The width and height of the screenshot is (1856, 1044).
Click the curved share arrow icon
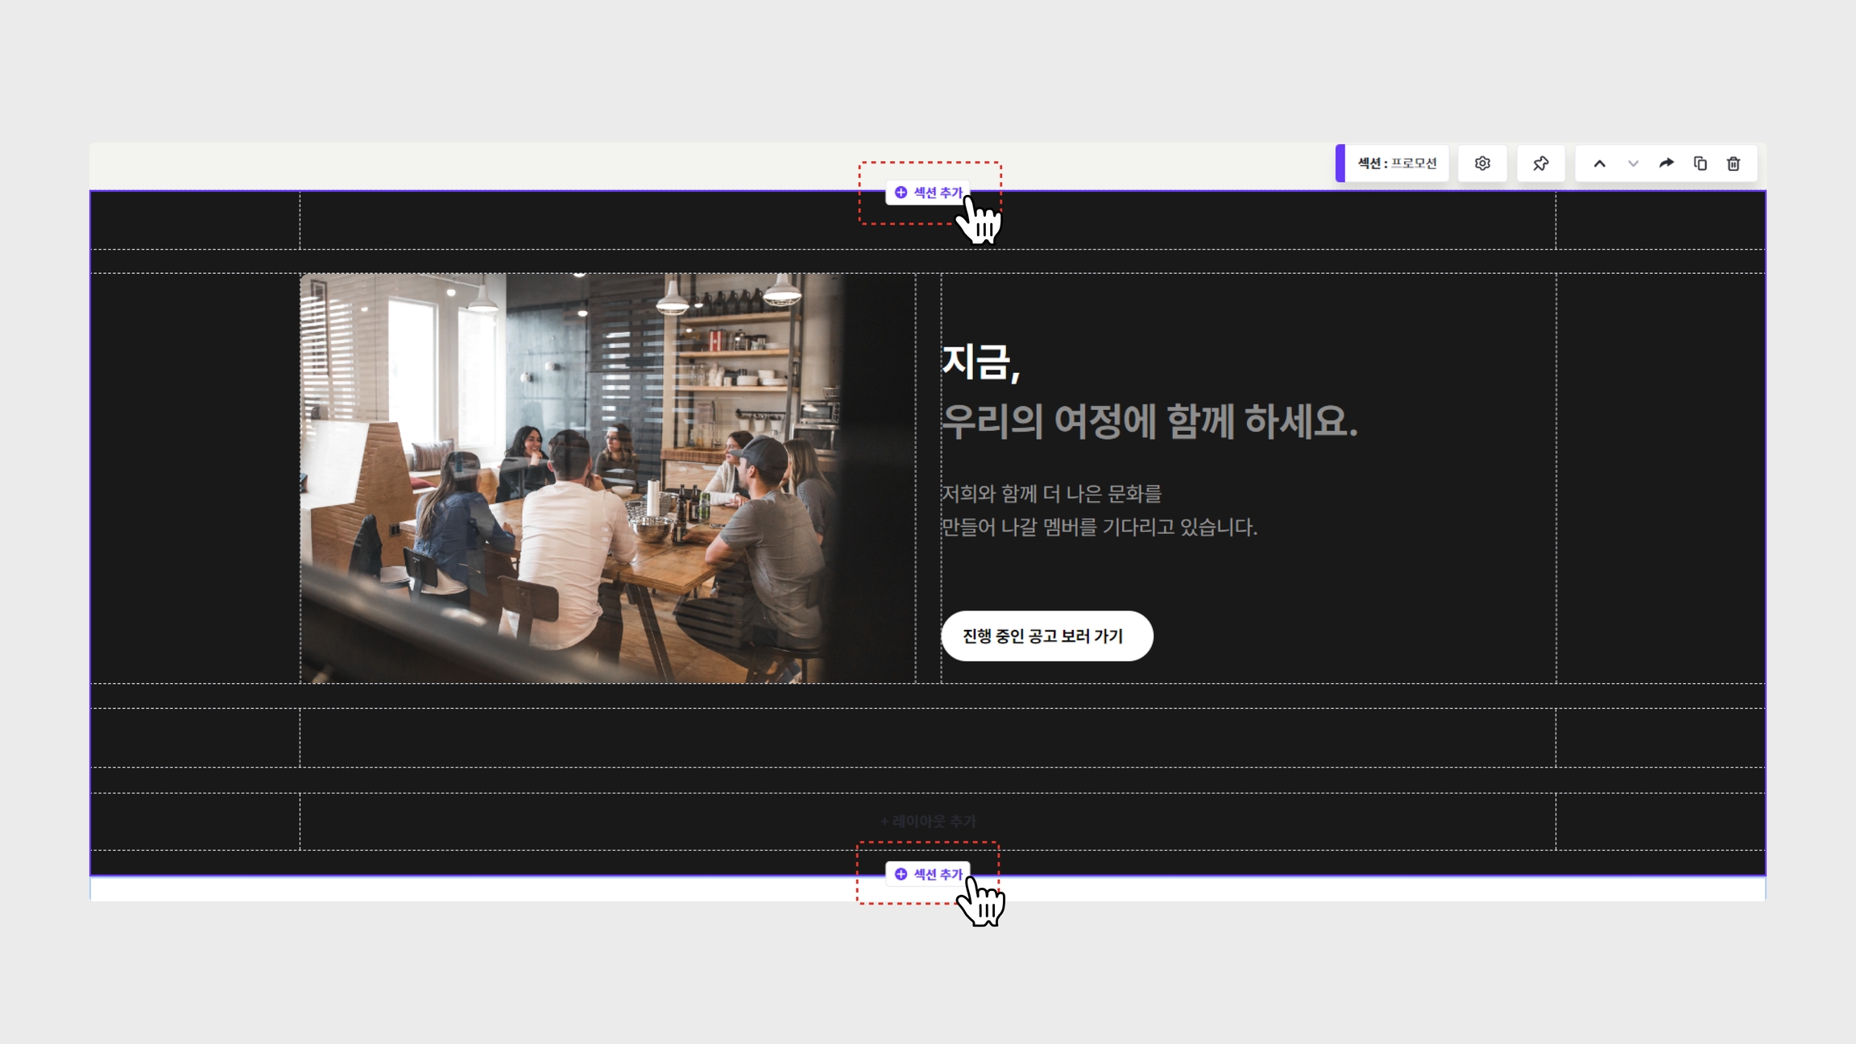click(1667, 164)
